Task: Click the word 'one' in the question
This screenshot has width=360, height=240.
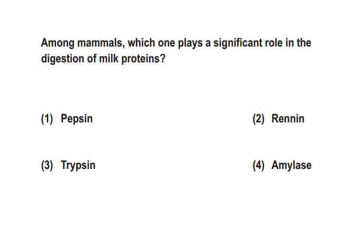Action: [x=166, y=44]
